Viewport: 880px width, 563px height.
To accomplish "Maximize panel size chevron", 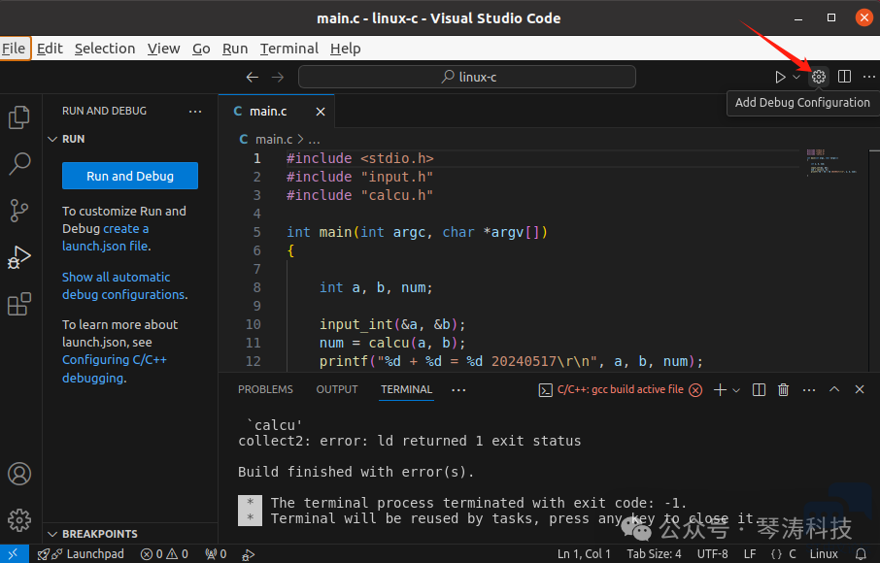I will coord(834,389).
